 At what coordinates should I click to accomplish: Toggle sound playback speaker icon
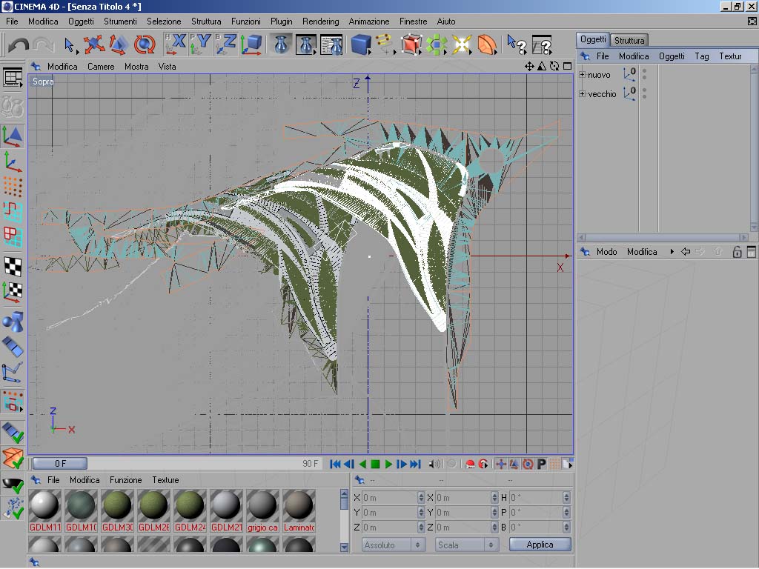(434, 464)
